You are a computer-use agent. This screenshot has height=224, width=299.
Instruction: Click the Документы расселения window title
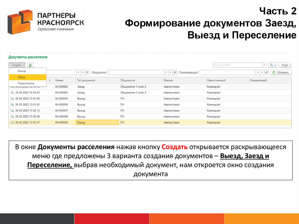tap(28, 57)
